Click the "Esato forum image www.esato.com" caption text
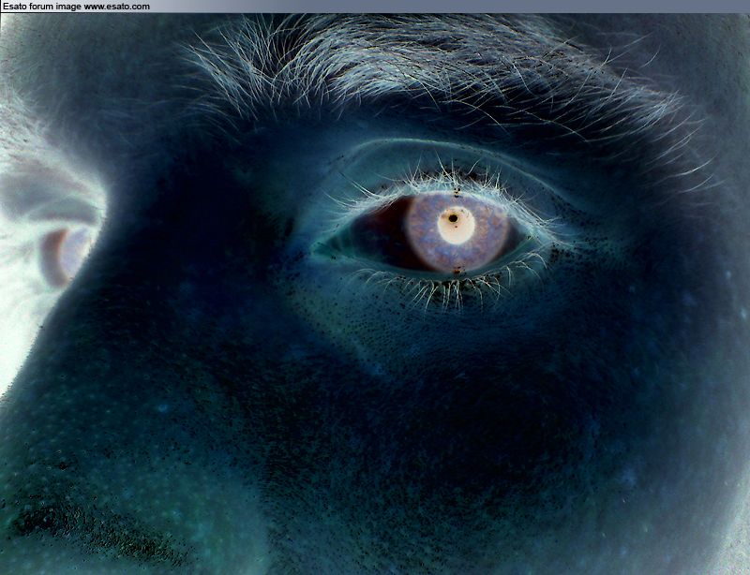Image resolution: width=750 pixels, height=575 pixels. [77, 7]
